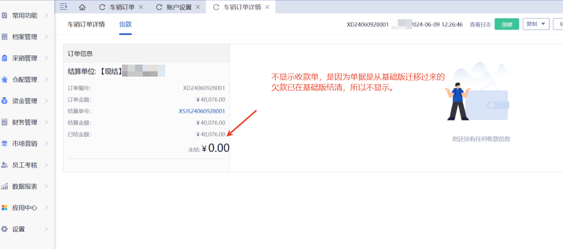Open settlement number XSJS24060928001 link
The width and height of the screenshot is (563, 249).
pyautogui.click(x=202, y=111)
